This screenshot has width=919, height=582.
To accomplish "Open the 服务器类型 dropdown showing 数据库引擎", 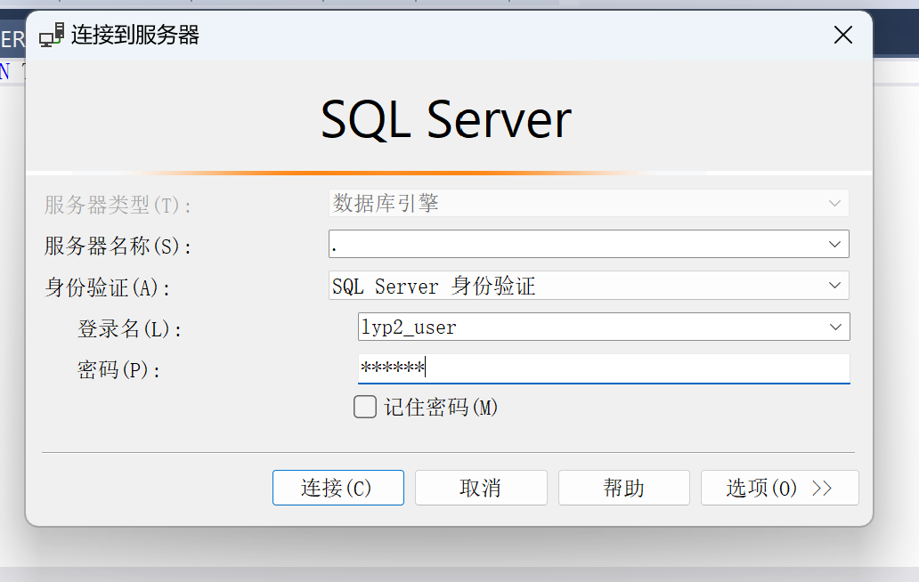I will (589, 203).
